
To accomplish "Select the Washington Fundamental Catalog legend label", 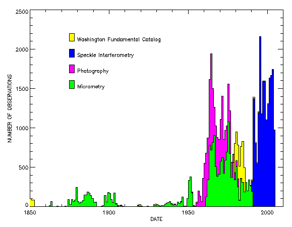I will click(x=119, y=39).
